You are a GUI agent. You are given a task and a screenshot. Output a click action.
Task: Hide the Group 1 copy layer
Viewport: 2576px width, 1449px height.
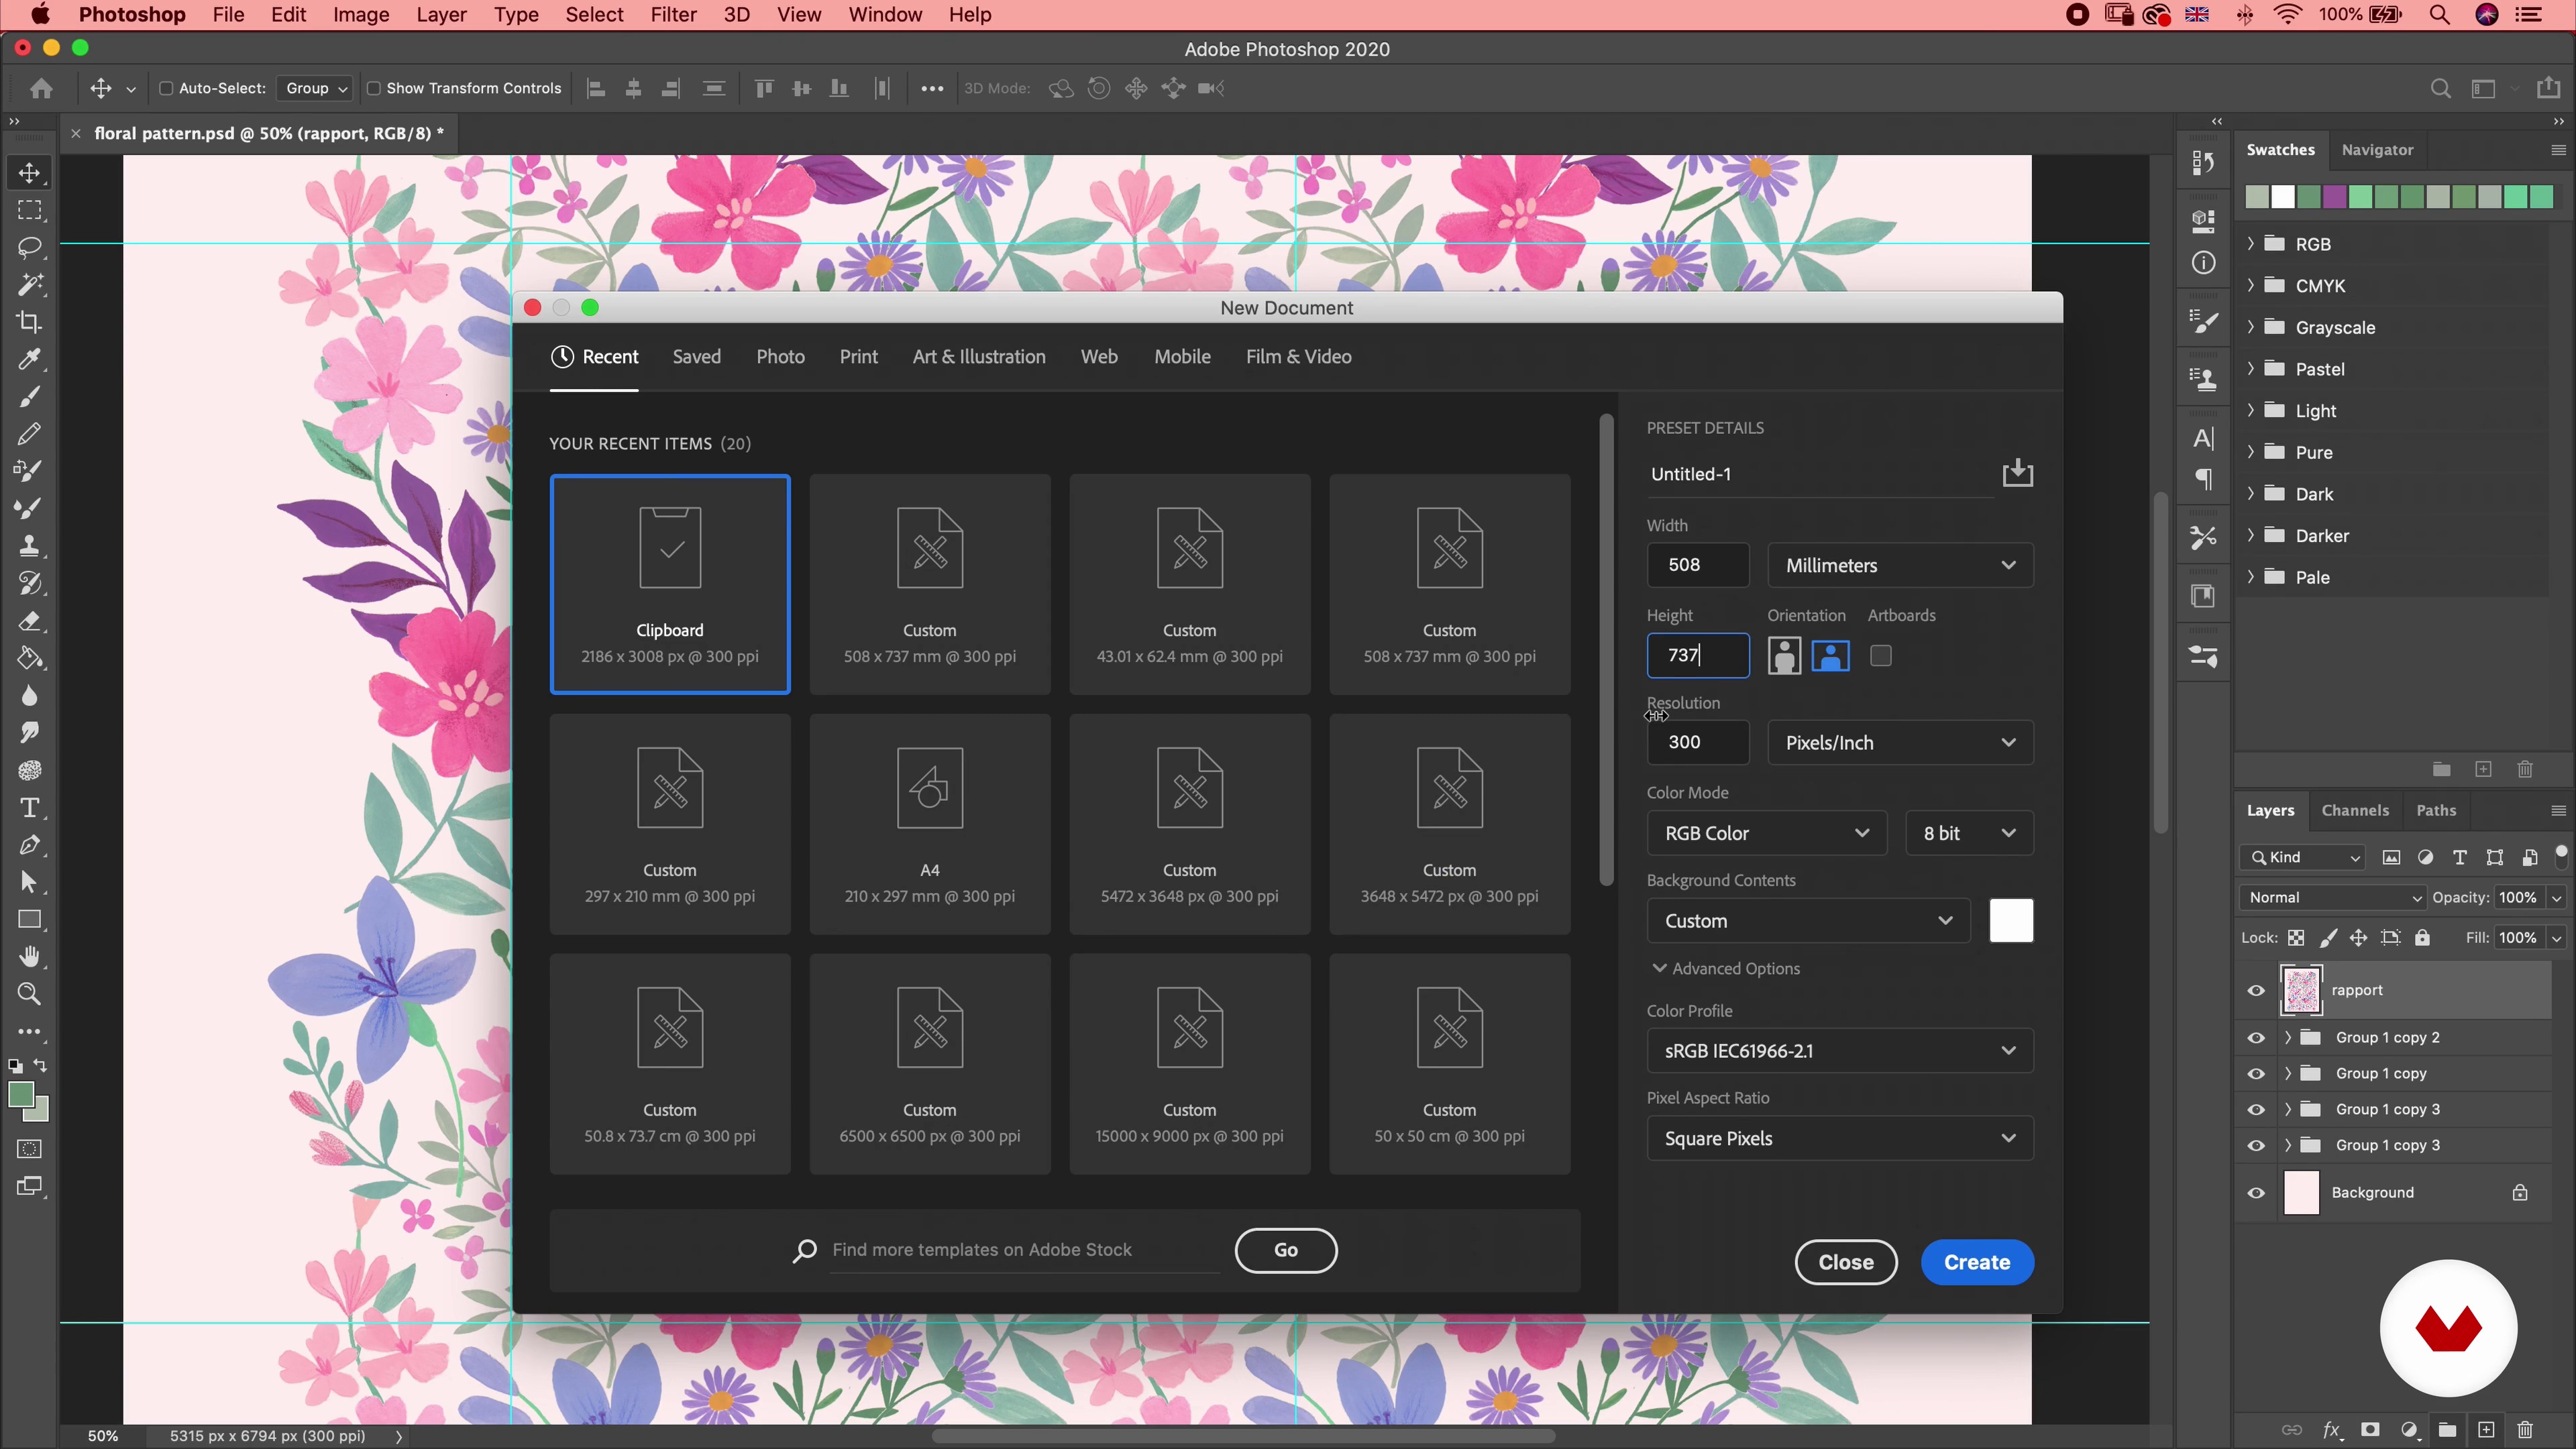(x=2256, y=1074)
